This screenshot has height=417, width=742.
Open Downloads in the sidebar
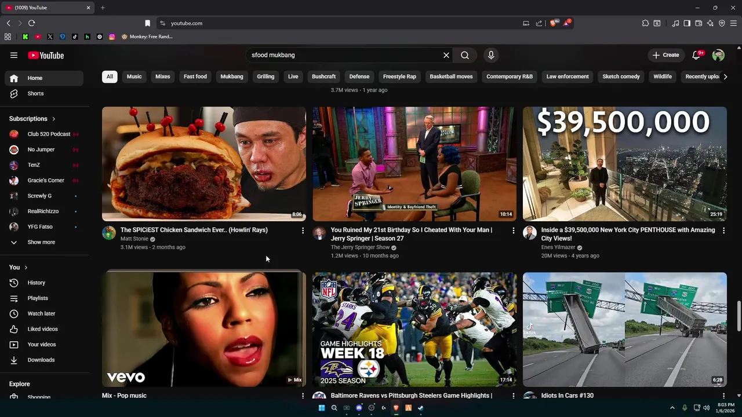(x=44, y=360)
